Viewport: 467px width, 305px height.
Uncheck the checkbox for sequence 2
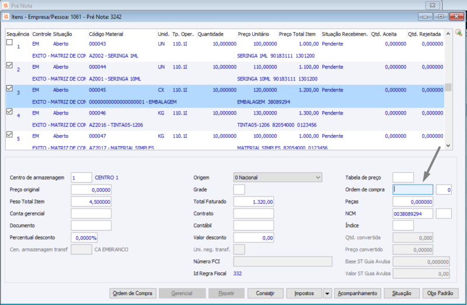tap(9, 65)
